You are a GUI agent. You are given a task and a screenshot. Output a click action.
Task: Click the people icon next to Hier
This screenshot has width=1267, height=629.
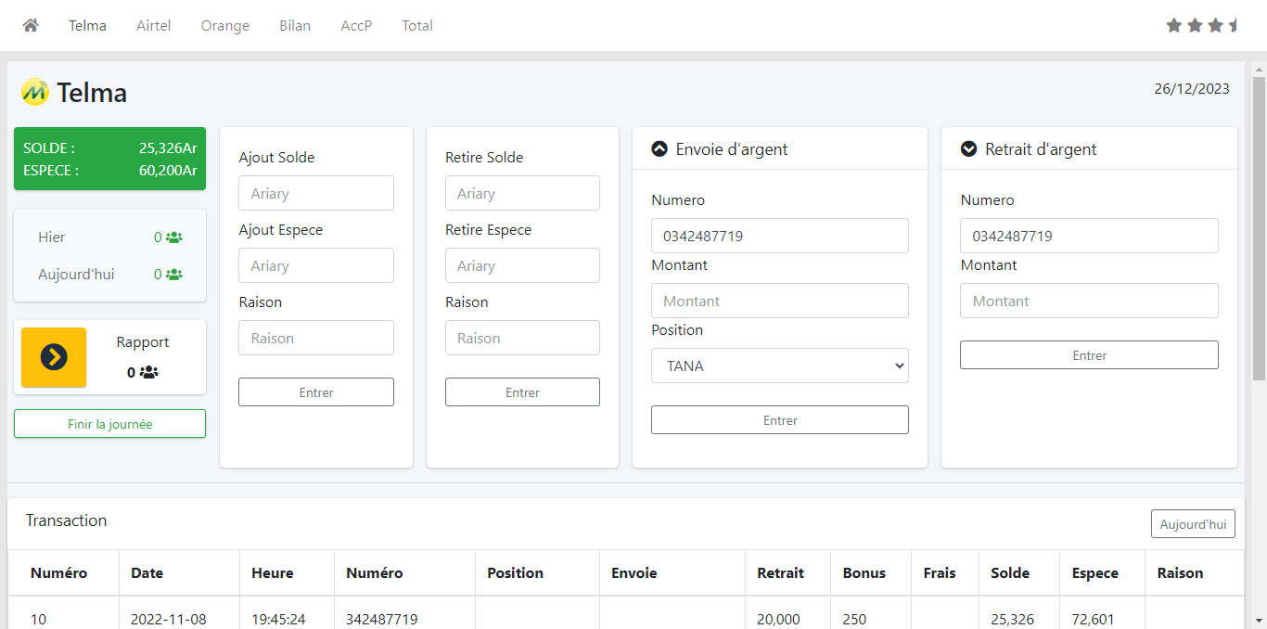[173, 237]
